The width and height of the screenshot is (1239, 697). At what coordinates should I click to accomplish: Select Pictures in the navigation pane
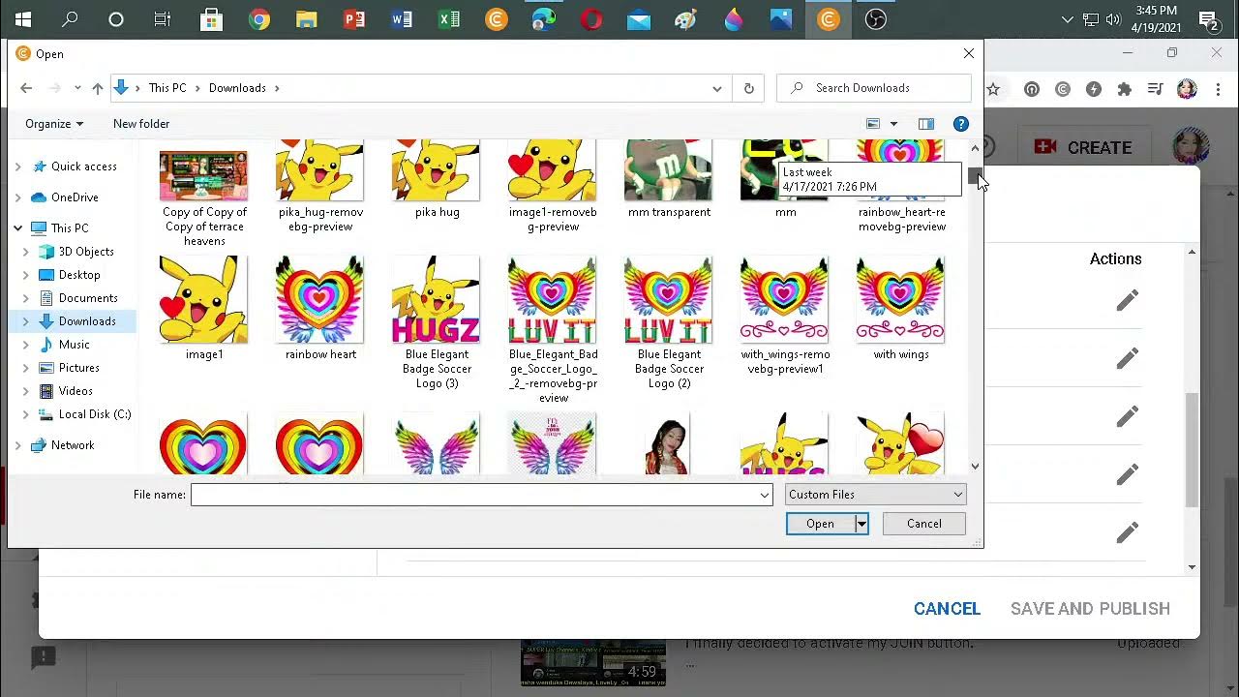(79, 368)
